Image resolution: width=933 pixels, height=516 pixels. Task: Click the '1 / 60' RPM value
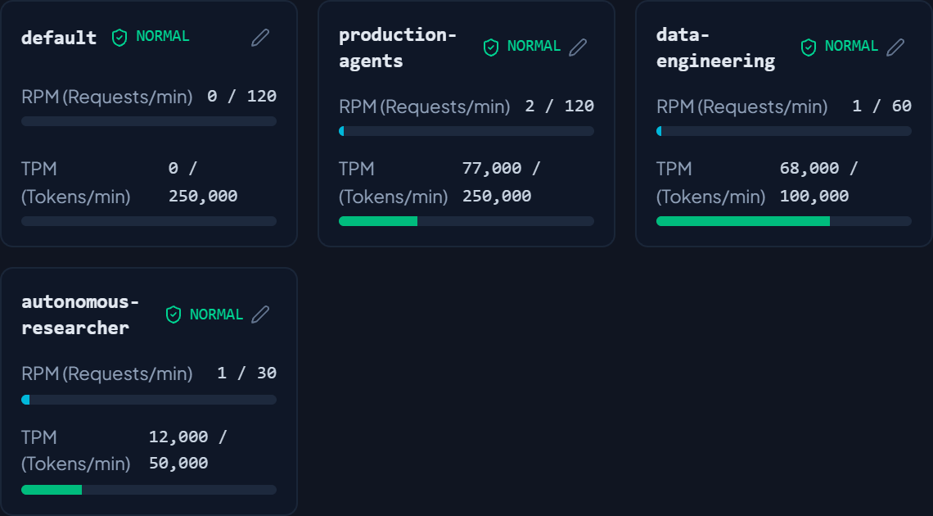(881, 106)
